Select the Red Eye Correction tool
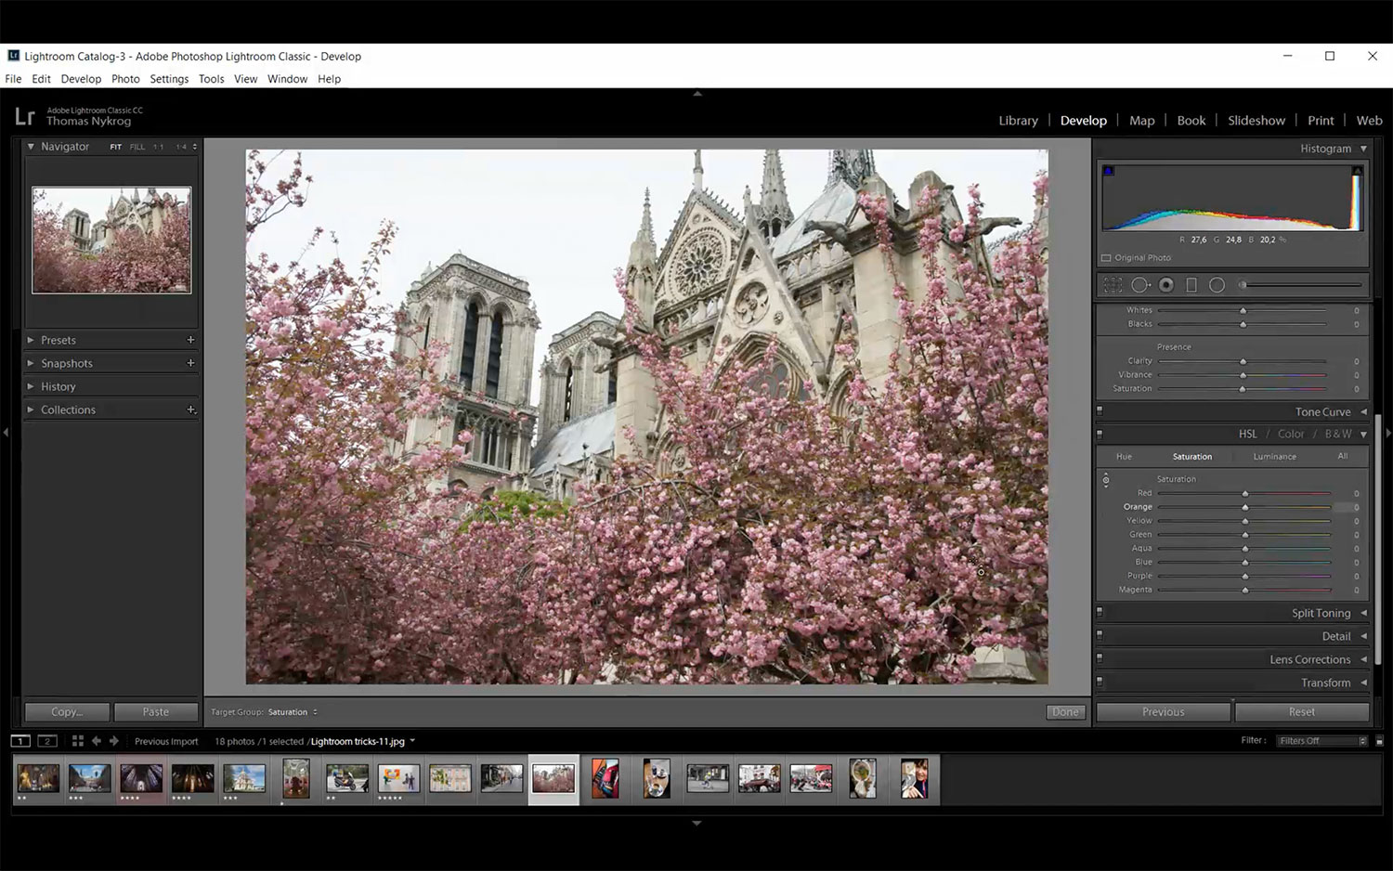 [1166, 285]
